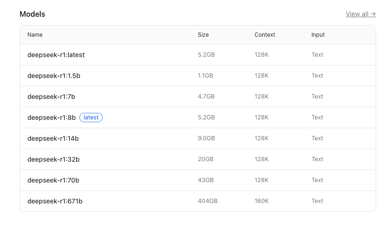
Task: Click the Context column header
Action: pyautogui.click(x=265, y=35)
